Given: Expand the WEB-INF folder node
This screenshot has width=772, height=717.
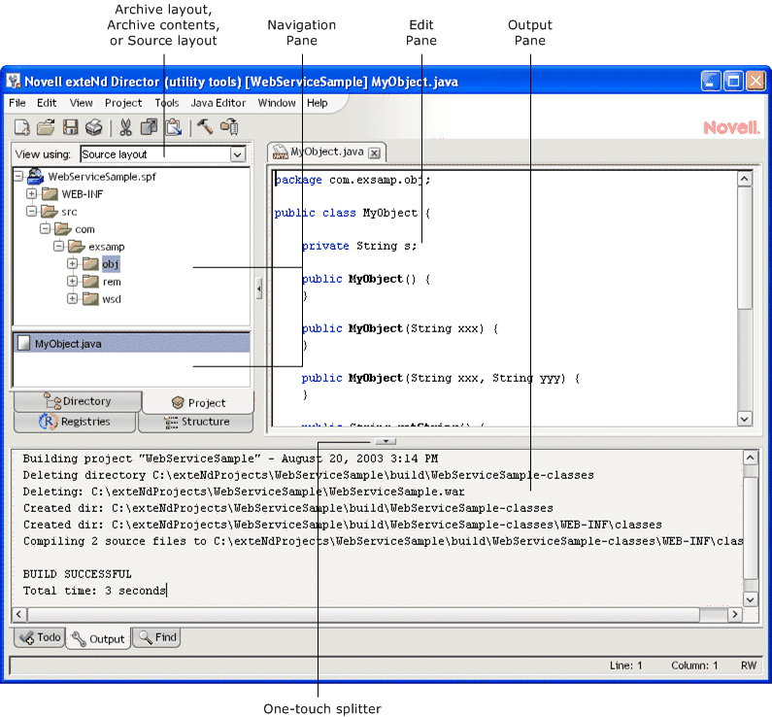Looking at the screenshot, I should click(x=31, y=193).
